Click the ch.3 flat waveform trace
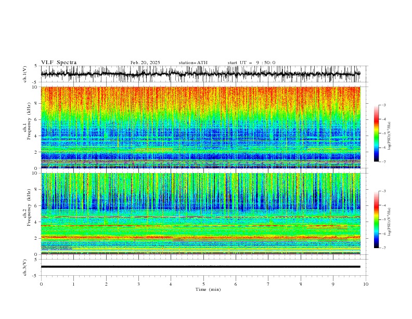Image resolution: width=412 pixels, height=319 pixels. click(200, 267)
